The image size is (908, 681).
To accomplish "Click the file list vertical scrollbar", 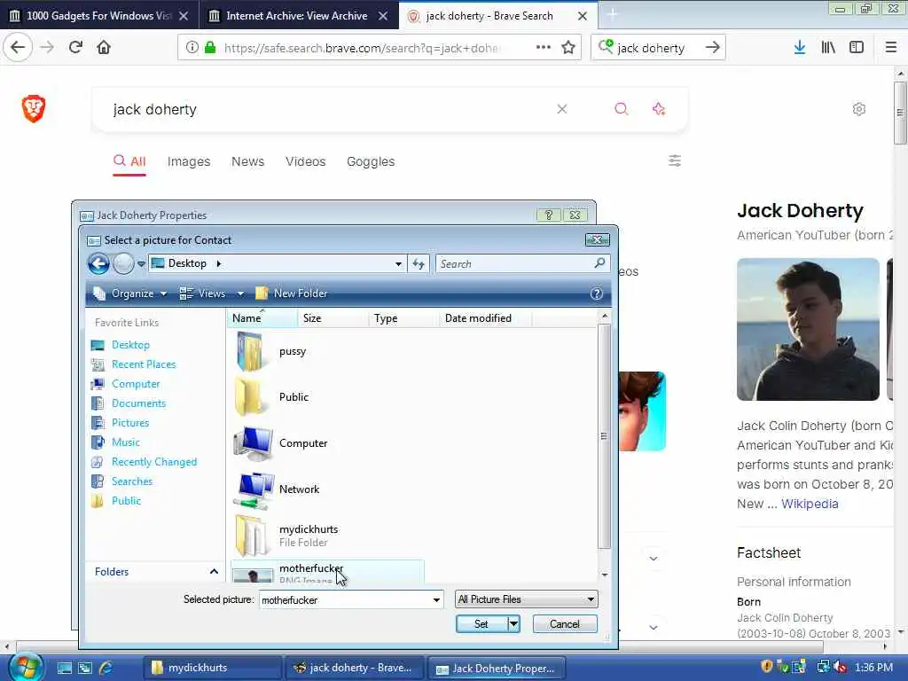I will click(x=604, y=436).
